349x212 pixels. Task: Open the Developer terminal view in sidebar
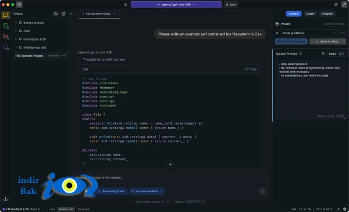pyautogui.click(x=6, y=26)
